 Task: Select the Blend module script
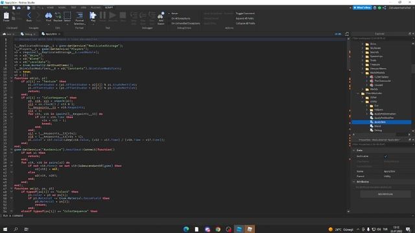pyautogui.click(x=377, y=126)
